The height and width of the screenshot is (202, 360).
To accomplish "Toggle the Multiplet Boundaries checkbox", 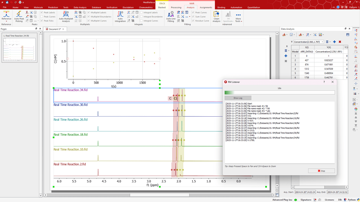I will click(89, 17).
